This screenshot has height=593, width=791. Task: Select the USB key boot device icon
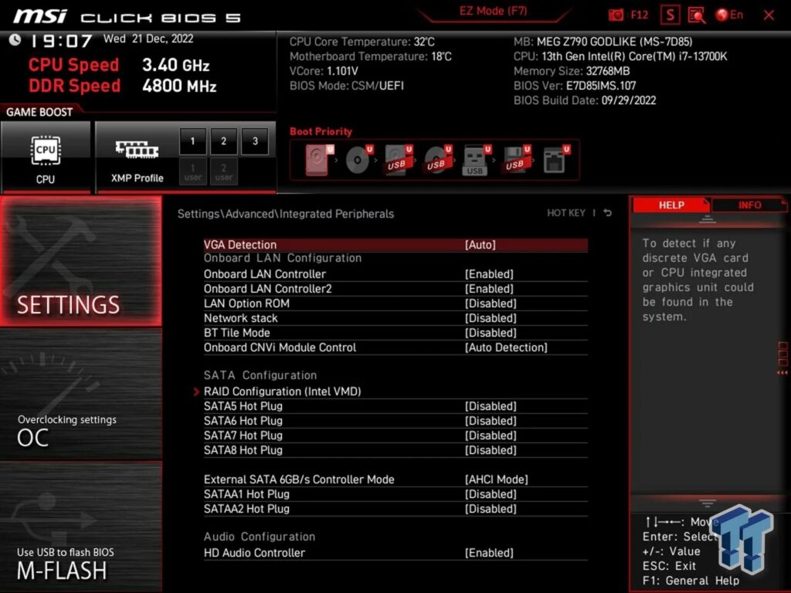click(477, 159)
